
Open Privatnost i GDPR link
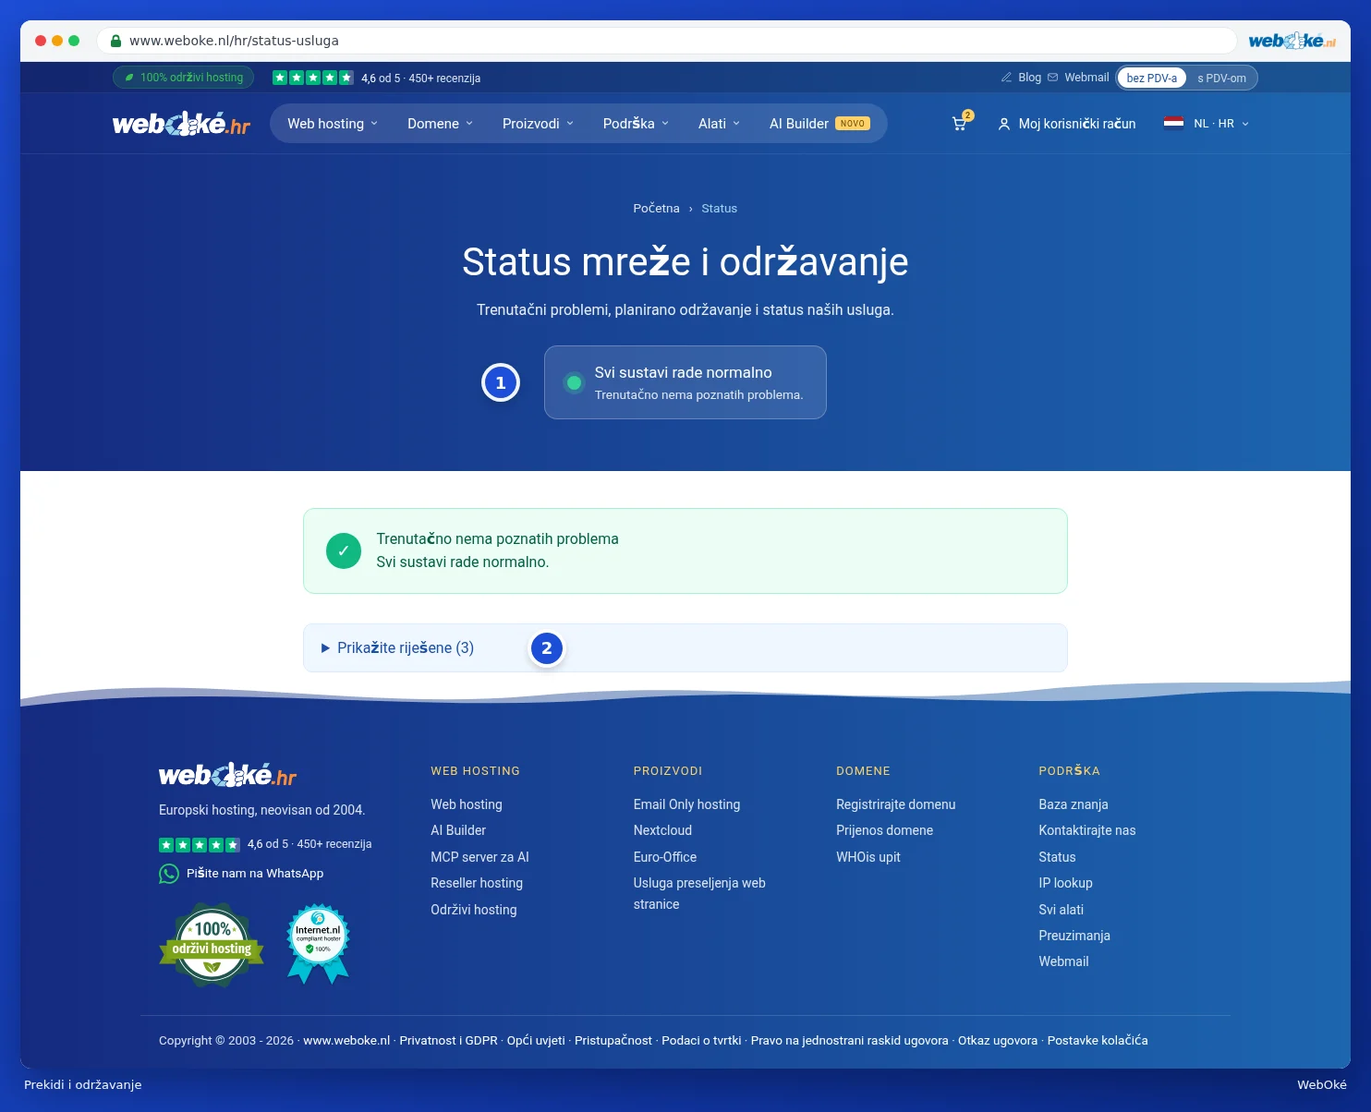[x=448, y=1041]
